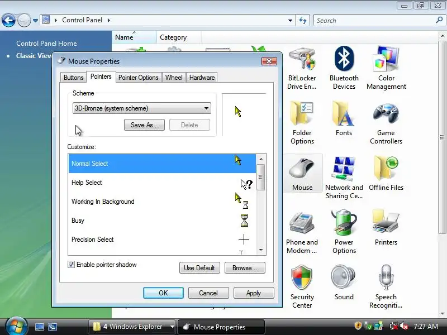Select the Mouse control panel icon
The image size is (447, 335).
[302, 173]
